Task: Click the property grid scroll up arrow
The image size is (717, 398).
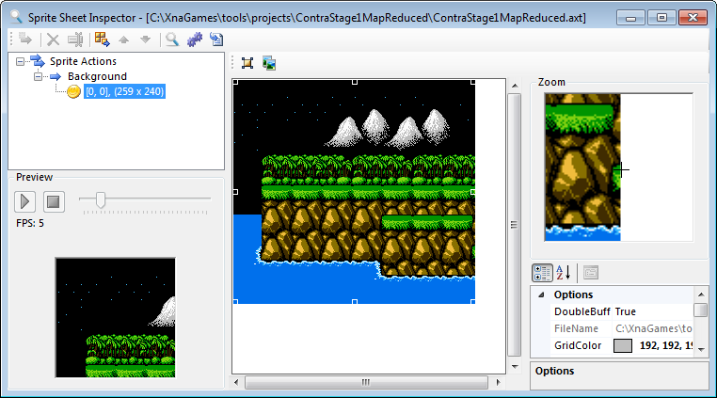Action: (x=701, y=295)
